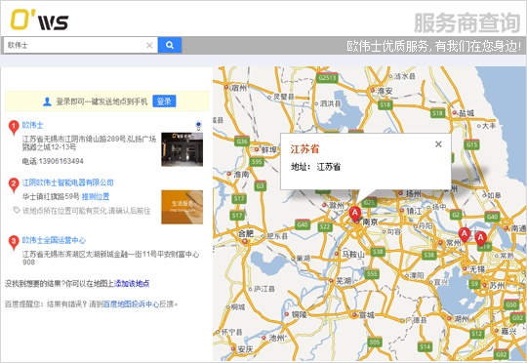Click the G3 highway shield on the map
This screenshot has width=527, height=363.
[260, 185]
